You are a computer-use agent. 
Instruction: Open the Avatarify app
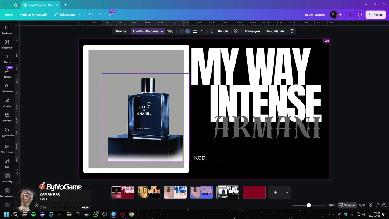[7, 178]
